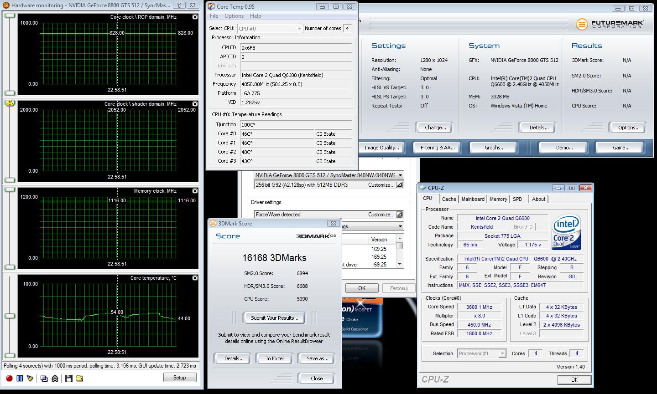This screenshot has width=657, height=394.
Task: Click the Hardware monitoring gear icon in title bar
Action: [x=5, y=5]
